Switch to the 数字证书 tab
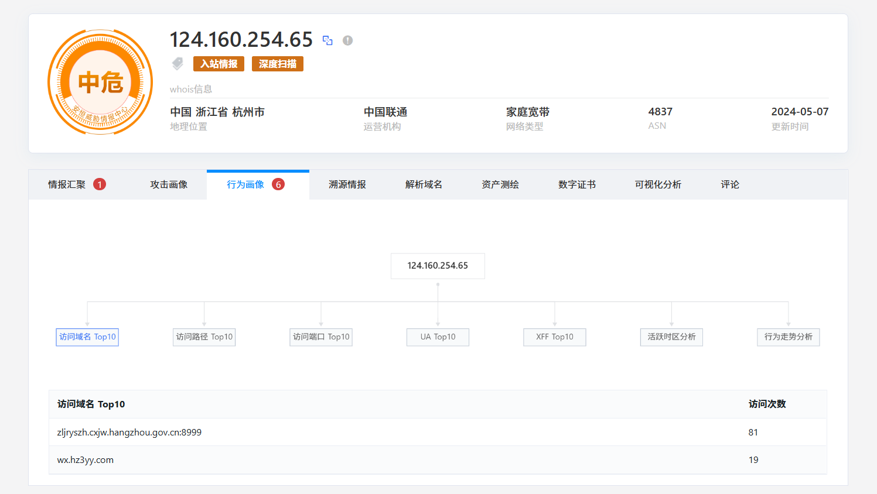 [x=577, y=184]
